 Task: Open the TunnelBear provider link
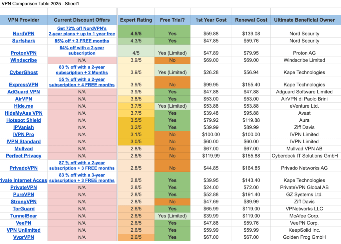[24, 216]
